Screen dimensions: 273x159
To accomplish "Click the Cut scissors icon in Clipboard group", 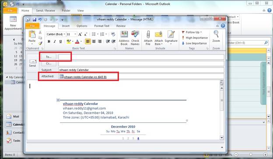I will point(40,32).
